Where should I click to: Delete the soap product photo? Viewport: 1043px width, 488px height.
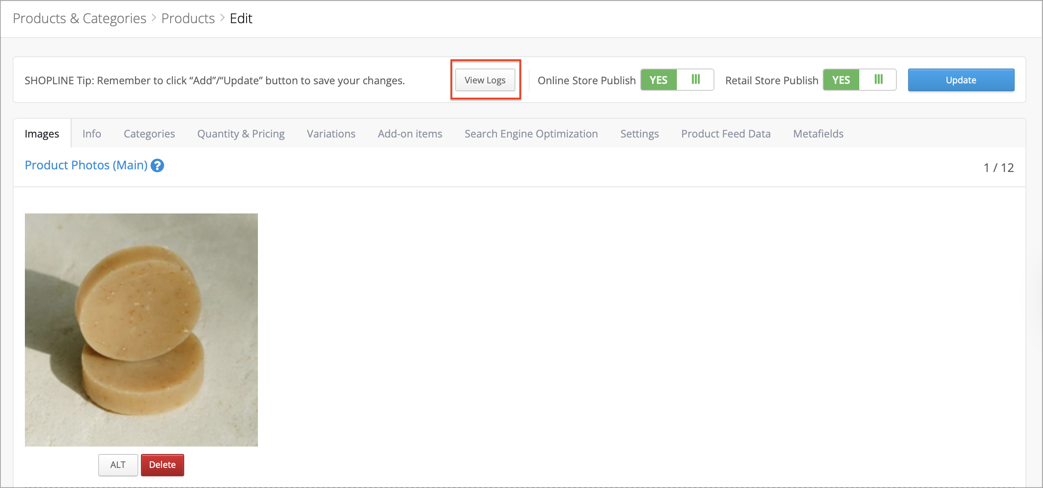162,465
